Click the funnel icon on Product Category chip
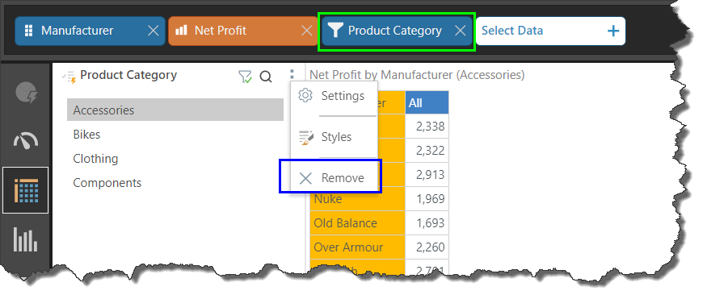Viewport: 707px width, 299px height. click(335, 31)
